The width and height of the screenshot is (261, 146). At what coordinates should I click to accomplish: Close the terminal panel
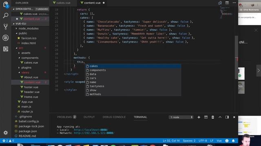click(x=234, y=117)
